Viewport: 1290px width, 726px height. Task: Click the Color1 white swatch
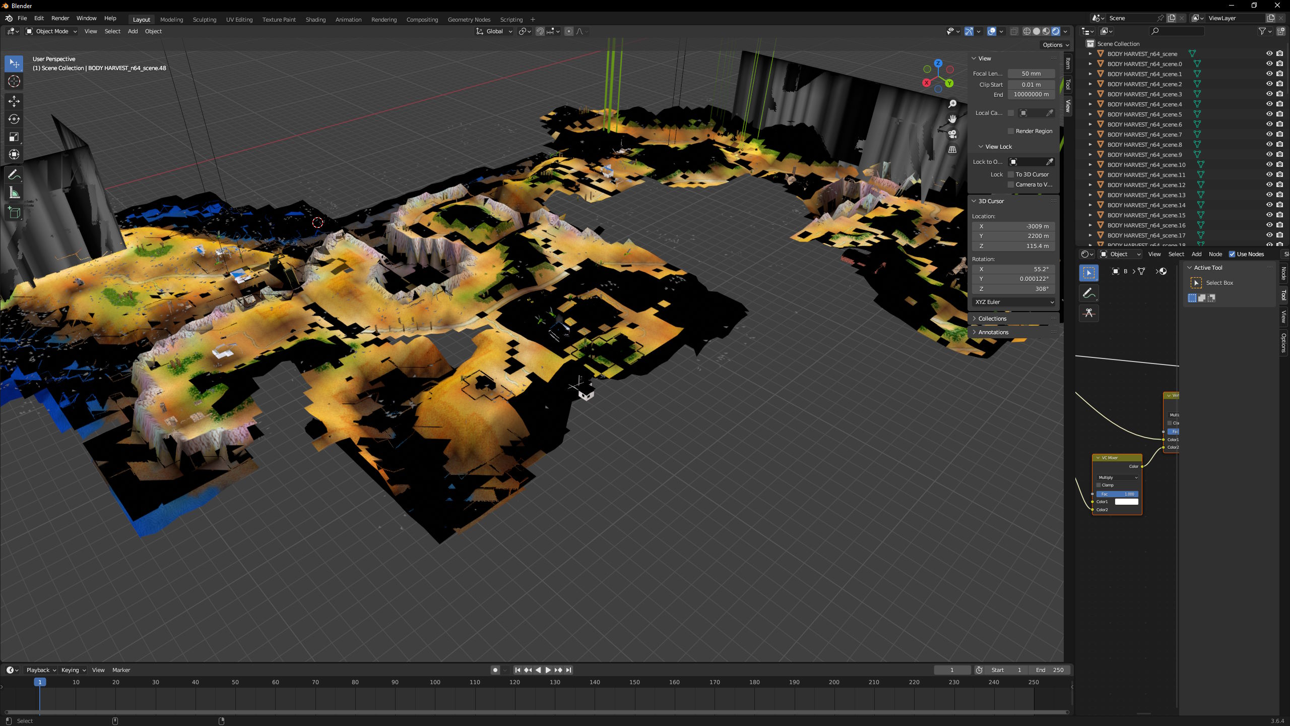tap(1126, 502)
